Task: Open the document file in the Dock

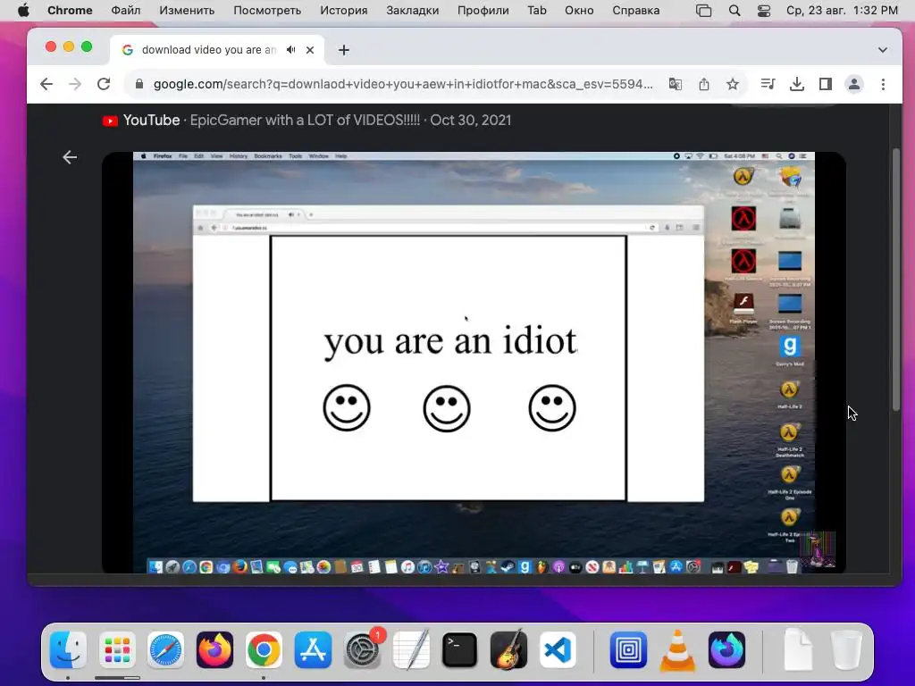Action: pyautogui.click(x=797, y=649)
